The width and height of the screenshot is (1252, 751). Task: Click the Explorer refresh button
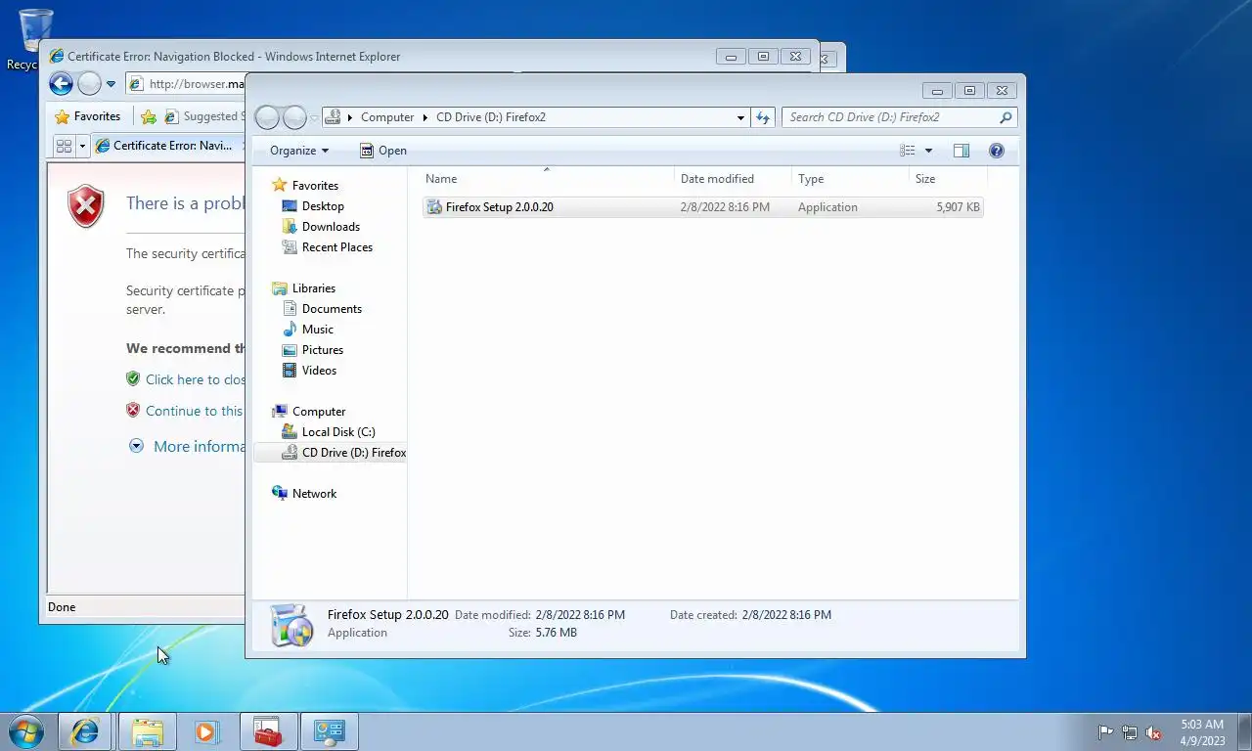click(x=763, y=117)
